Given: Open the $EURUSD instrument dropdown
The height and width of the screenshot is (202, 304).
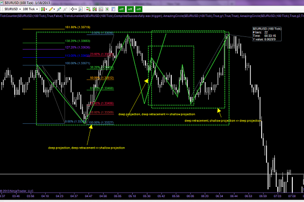Looking at the screenshot, I should (x=13, y=9).
